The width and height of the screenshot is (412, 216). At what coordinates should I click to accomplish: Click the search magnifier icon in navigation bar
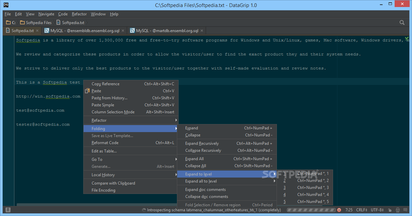point(402,22)
